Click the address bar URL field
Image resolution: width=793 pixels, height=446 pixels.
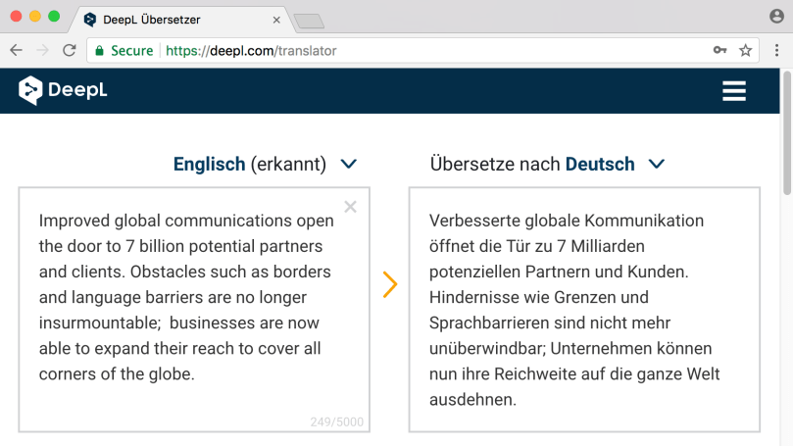[x=441, y=50]
